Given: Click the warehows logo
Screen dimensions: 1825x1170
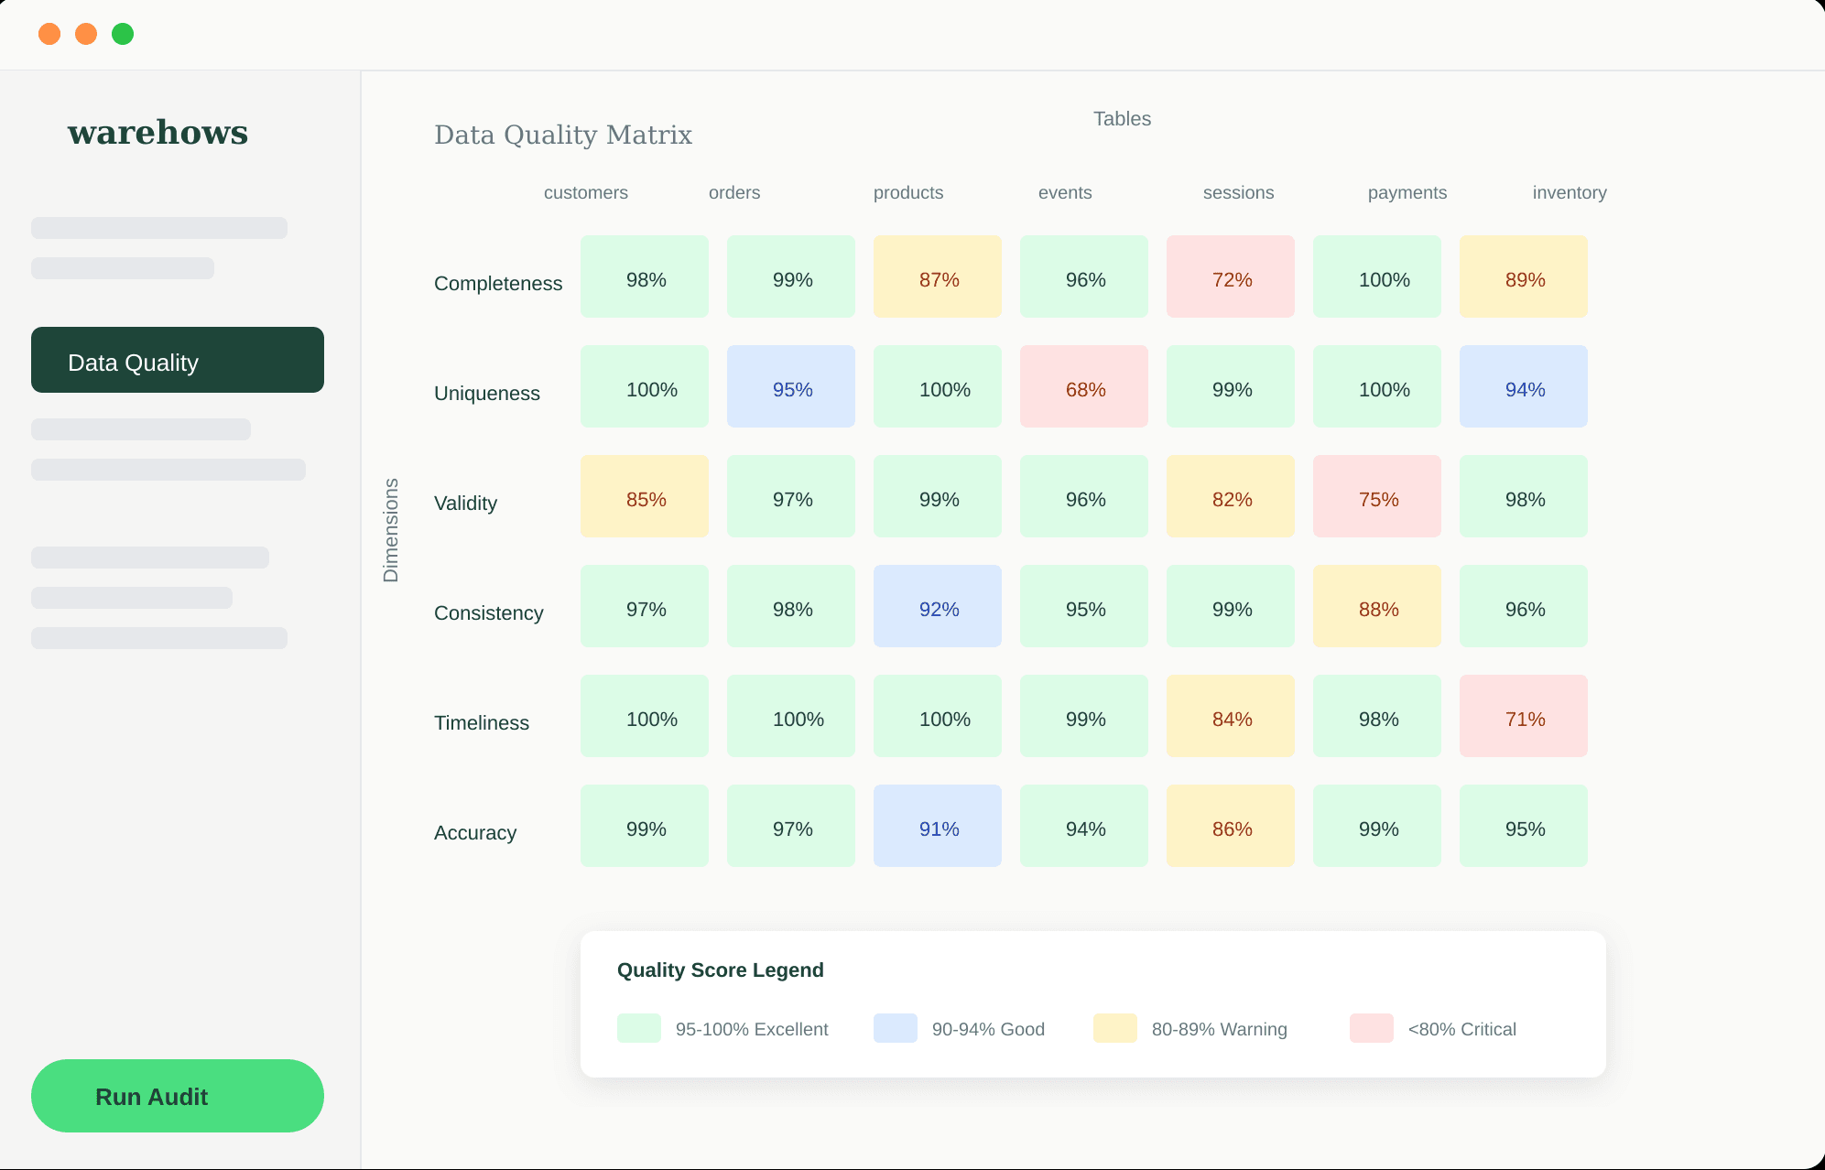Looking at the screenshot, I should (158, 133).
